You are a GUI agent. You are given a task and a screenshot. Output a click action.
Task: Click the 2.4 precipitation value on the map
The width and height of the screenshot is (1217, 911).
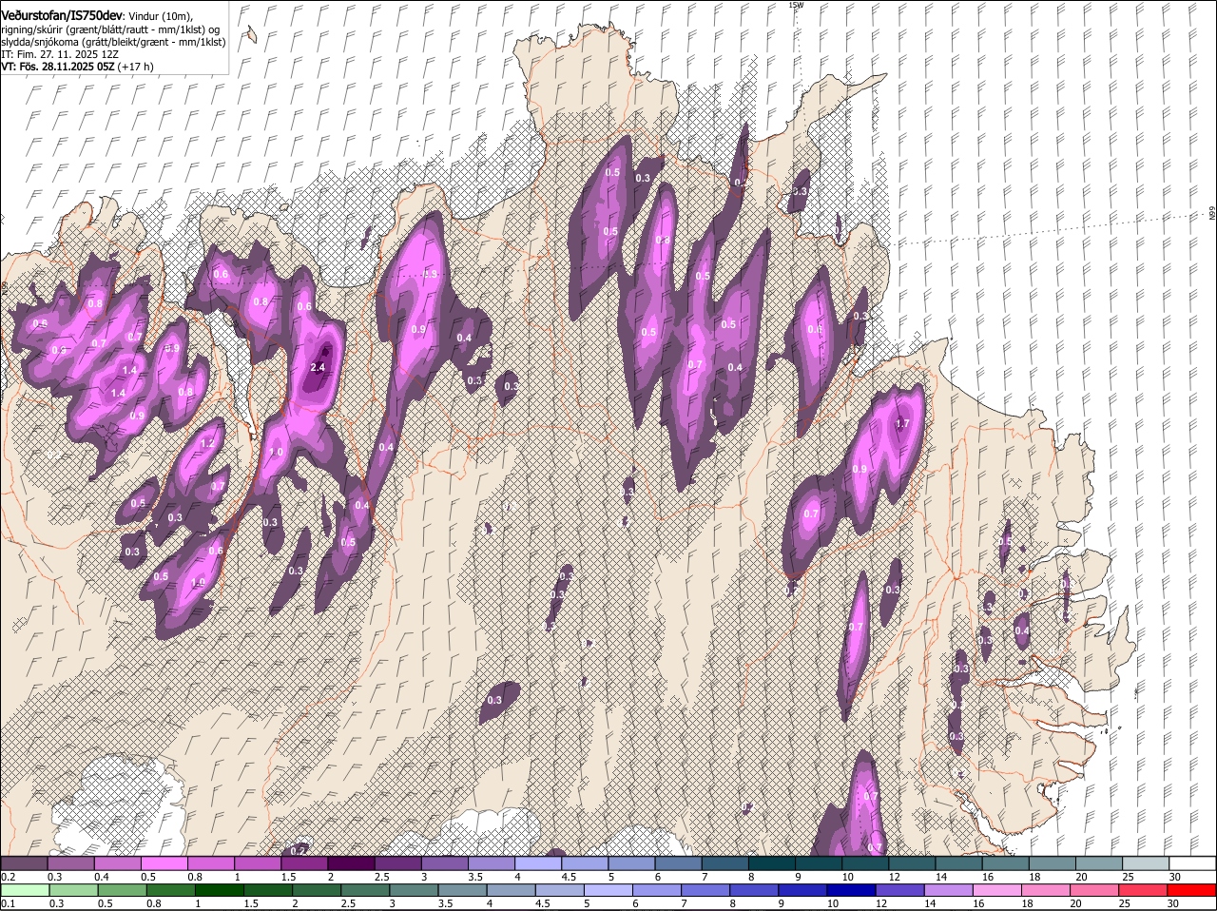click(318, 367)
